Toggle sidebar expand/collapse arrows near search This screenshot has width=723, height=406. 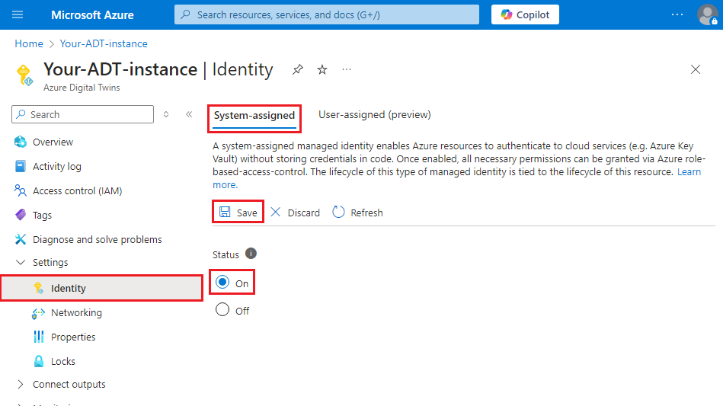(167, 114)
